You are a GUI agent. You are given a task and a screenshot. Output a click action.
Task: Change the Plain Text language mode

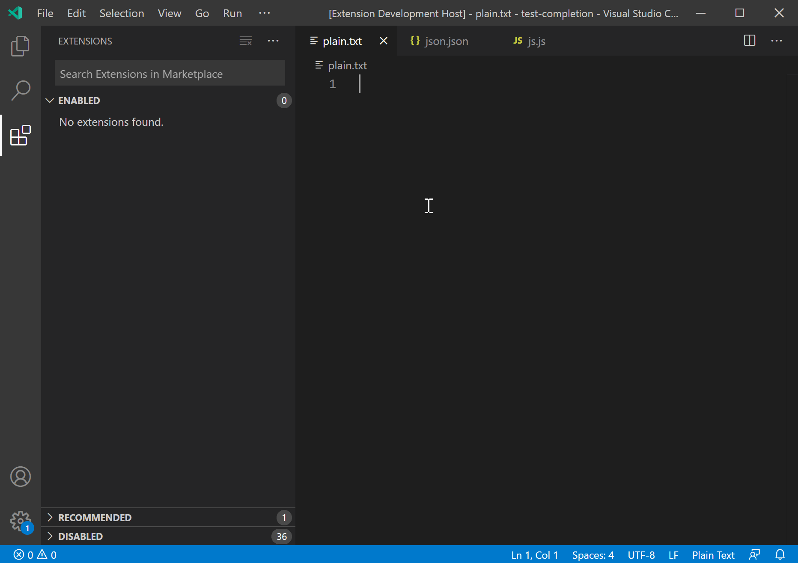point(713,554)
